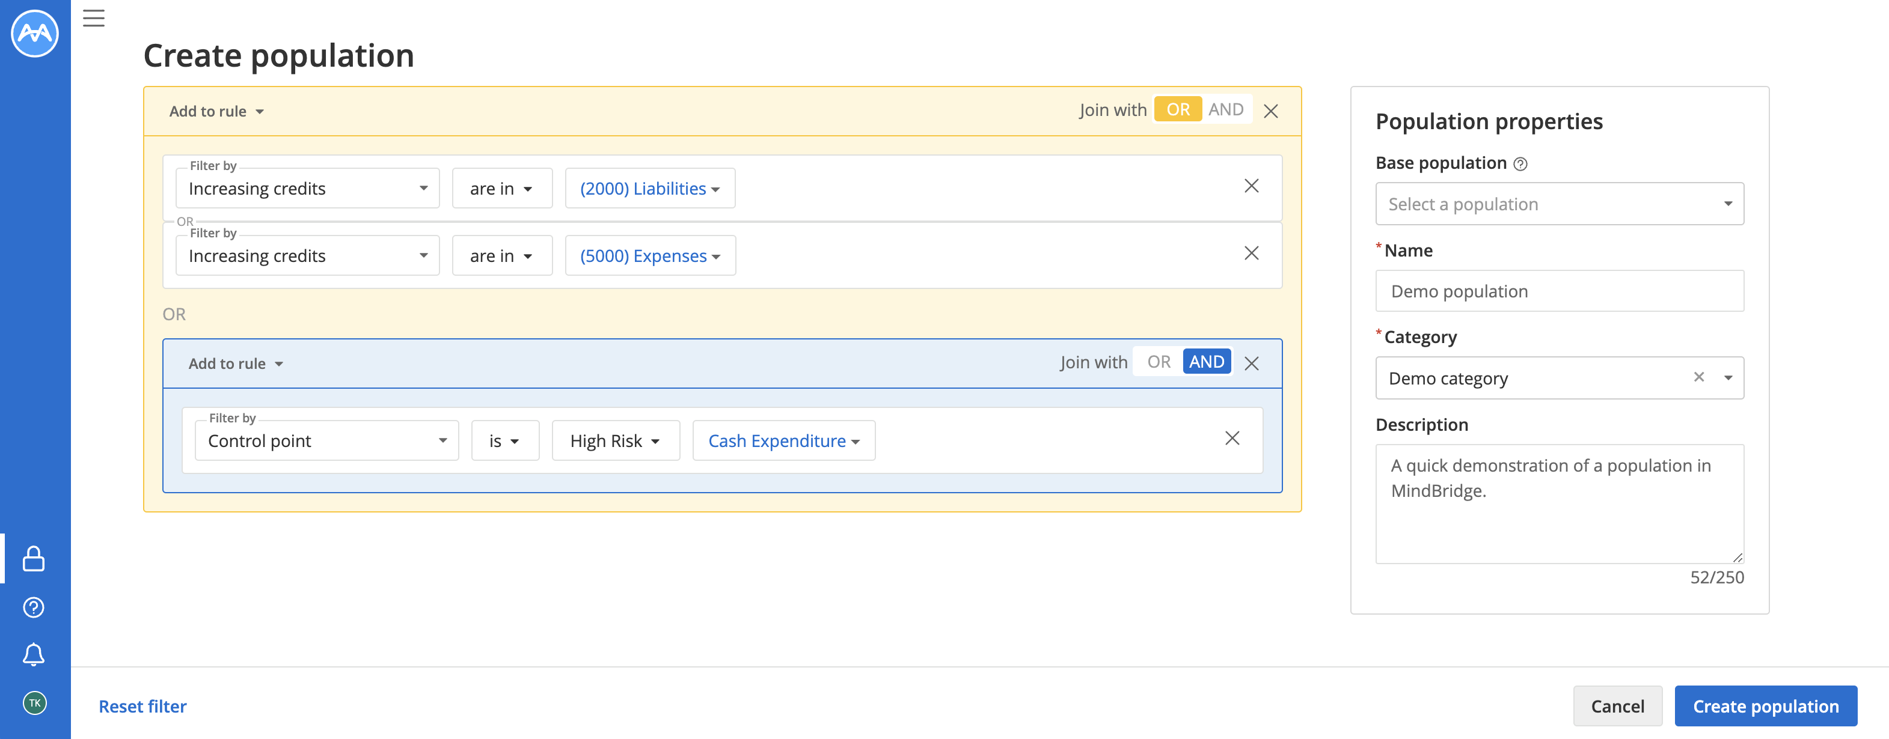Click the Base population help tooltip
This screenshot has height=739, width=1889.
[1520, 163]
